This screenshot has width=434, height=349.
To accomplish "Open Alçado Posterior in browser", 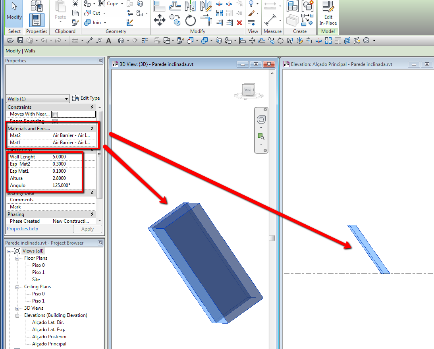I will click(x=50, y=337).
